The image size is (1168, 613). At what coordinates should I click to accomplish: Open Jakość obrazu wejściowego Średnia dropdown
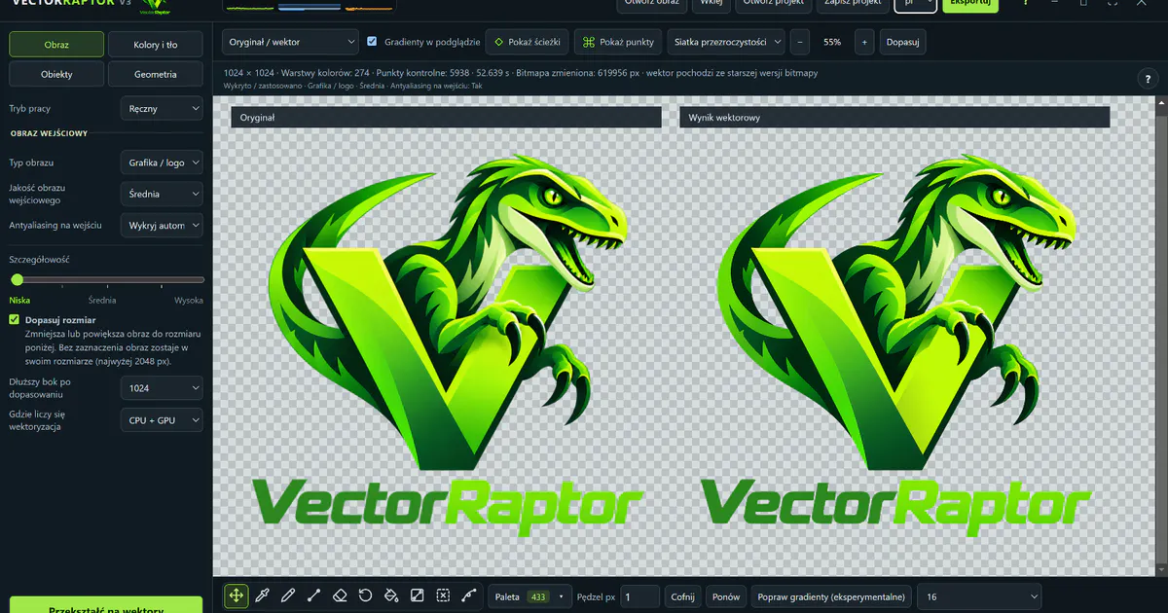coord(162,194)
